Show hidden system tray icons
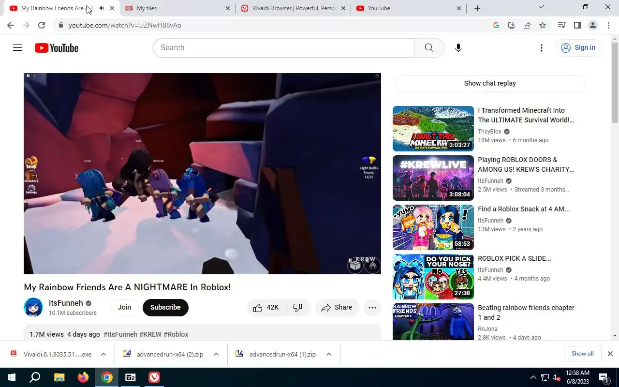 click(x=533, y=377)
